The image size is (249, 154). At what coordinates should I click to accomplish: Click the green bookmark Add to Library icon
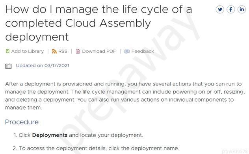(7, 51)
